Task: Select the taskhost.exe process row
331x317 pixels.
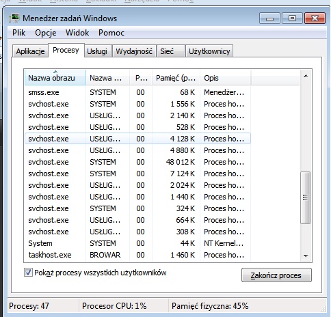Action: [137, 255]
